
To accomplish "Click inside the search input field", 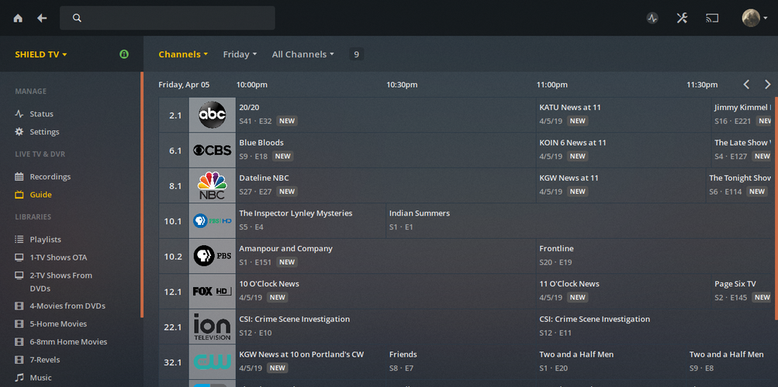I will [168, 18].
